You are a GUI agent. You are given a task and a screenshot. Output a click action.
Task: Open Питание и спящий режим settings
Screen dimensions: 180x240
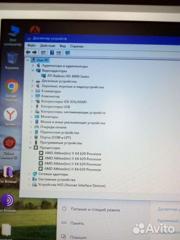pos(95,209)
